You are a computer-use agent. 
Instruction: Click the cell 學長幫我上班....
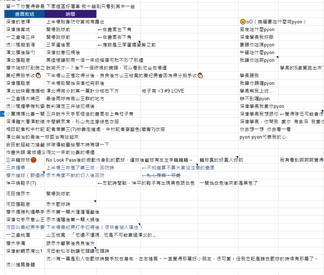click(x=258, y=91)
